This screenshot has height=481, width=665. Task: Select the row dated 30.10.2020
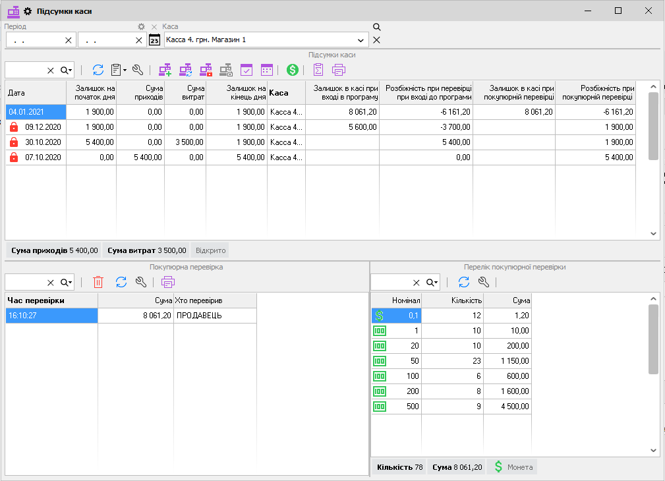[43, 142]
